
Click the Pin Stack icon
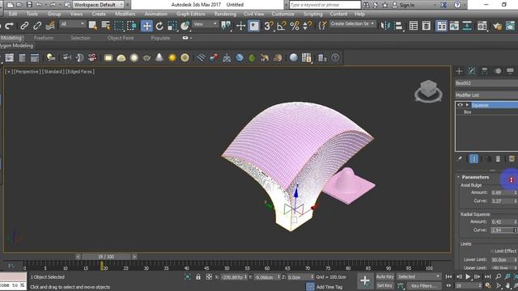point(460,158)
